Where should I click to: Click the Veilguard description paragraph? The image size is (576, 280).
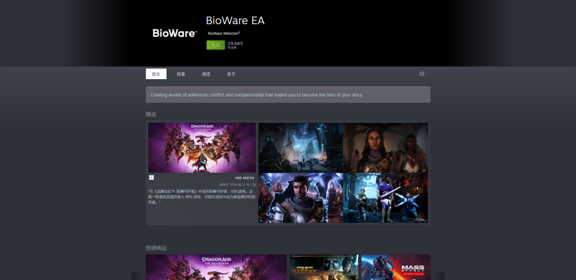click(x=201, y=197)
